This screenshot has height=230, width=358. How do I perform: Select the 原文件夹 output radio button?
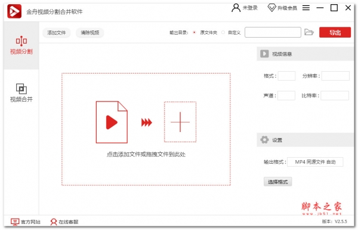(x=195, y=32)
